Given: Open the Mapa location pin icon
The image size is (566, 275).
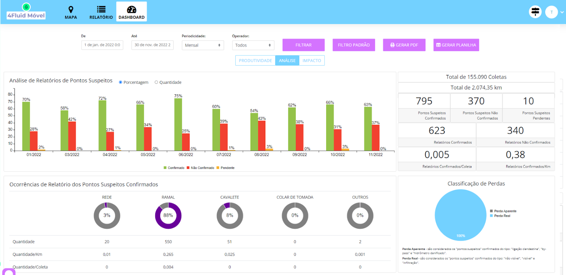Looking at the screenshot, I should click(71, 10).
